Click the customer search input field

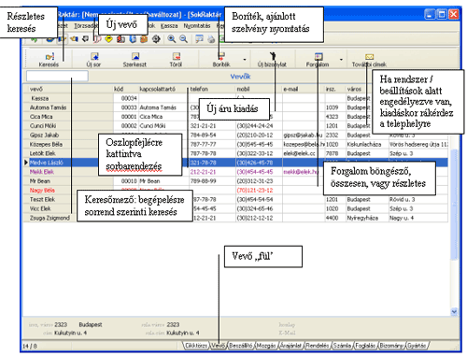click(x=57, y=76)
